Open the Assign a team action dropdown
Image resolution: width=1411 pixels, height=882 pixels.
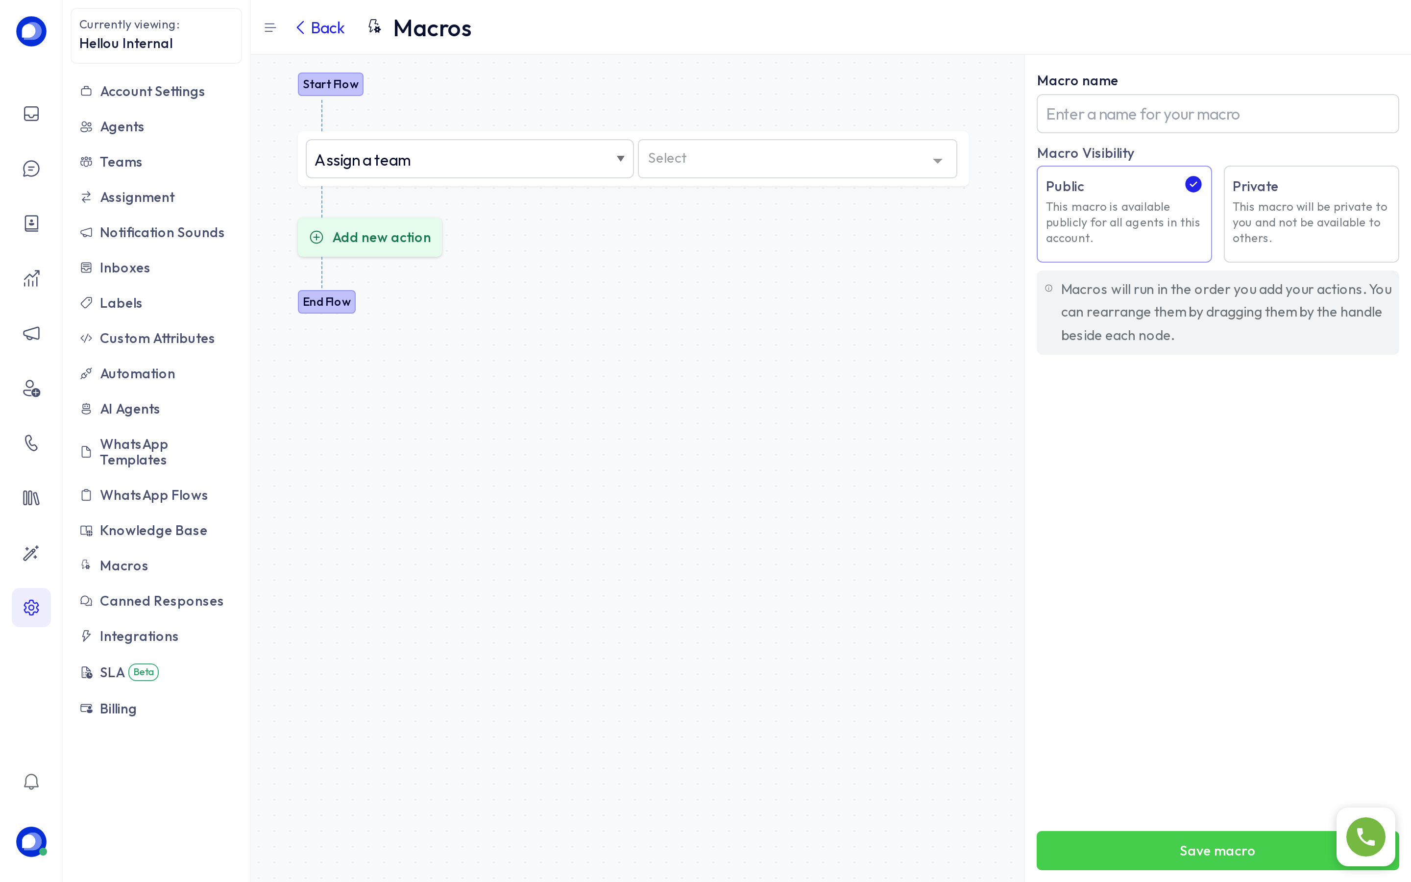[469, 159]
